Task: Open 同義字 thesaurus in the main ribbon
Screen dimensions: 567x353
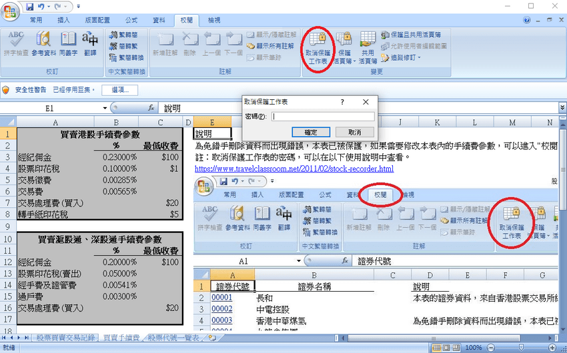Action: pyautogui.click(x=68, y=44)
